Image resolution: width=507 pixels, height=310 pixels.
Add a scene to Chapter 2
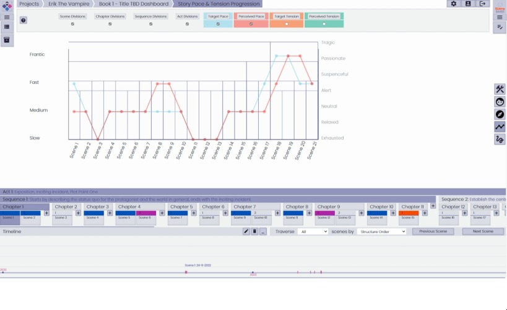click(78, 213)
